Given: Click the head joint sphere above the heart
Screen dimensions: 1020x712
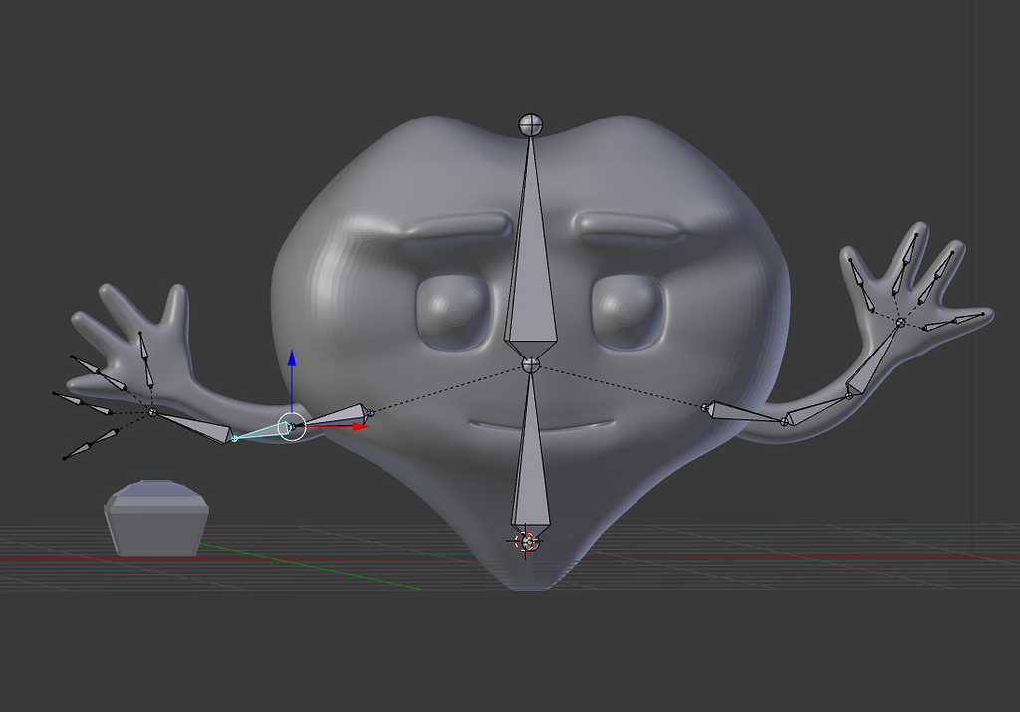Looking at the screenshot, I should point(529,124).
